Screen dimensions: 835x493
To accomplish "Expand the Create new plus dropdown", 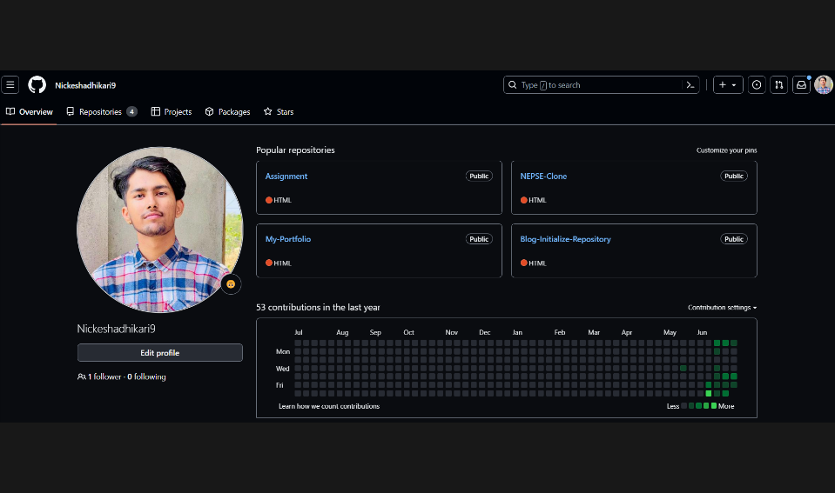I will point(728,85).
